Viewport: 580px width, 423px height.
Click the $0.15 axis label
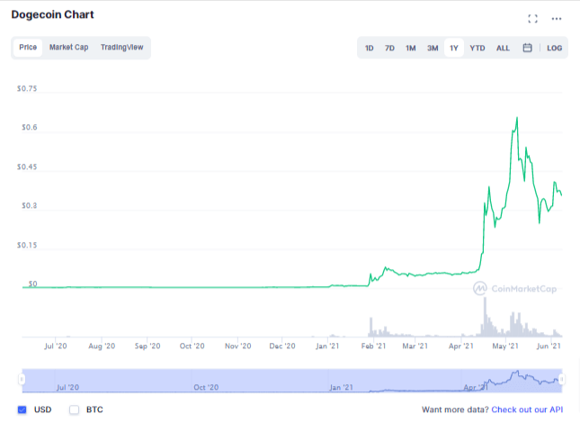point(27,245)
